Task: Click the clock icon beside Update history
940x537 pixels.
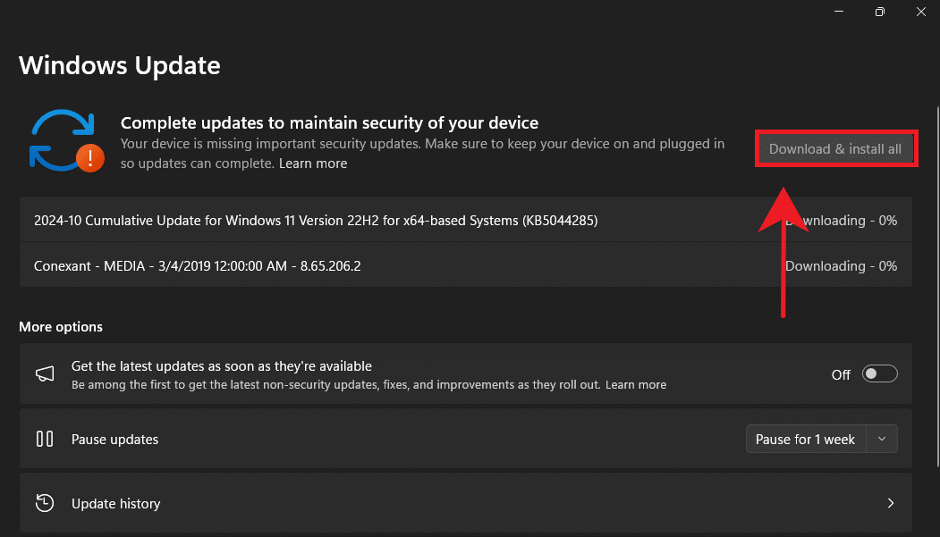Action: pyautogui.click(x=45, y=503)
